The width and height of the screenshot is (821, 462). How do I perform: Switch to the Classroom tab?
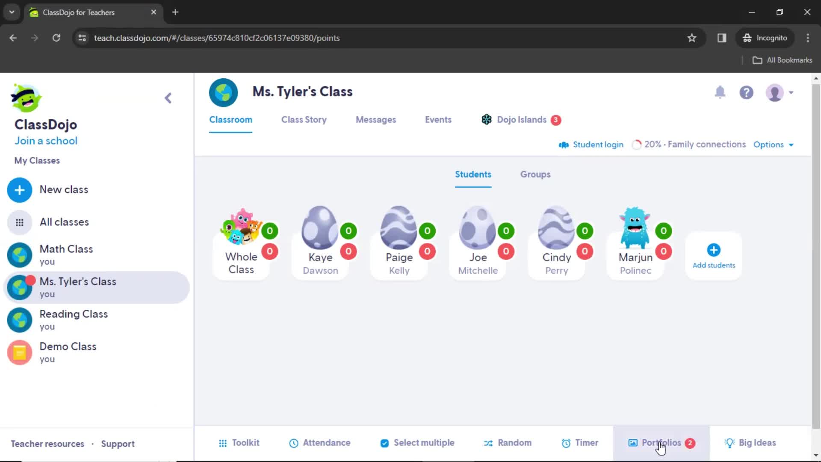click(230, 120)
